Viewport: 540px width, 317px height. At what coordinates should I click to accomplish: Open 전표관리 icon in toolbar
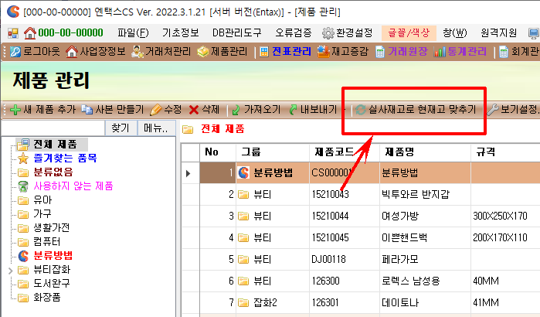coord(263,52)
